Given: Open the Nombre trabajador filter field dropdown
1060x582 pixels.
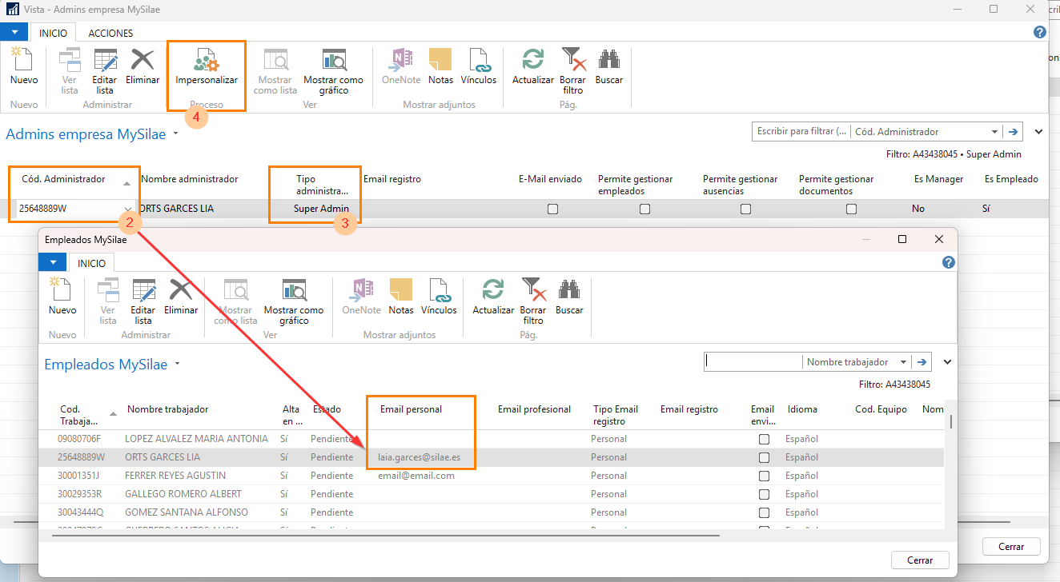Looking at the screenshot, I should (x=904, y=362).
